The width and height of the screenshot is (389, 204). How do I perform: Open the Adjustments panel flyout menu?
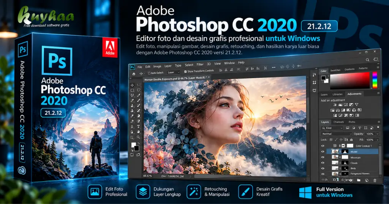378,93
